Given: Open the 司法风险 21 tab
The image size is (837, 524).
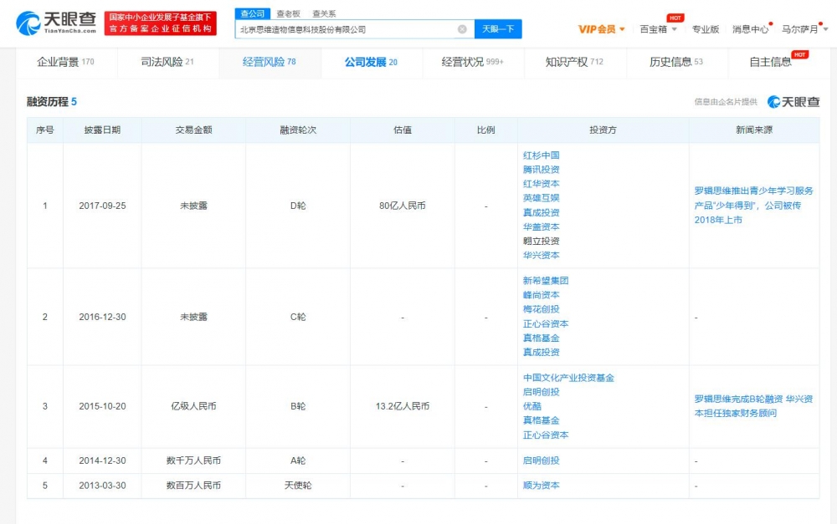Looking at the screenshot, I should point(167,62).
